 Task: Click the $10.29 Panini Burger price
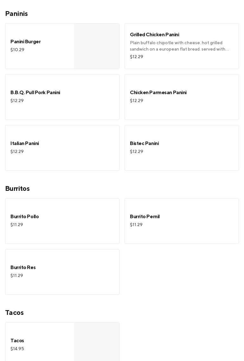(x=17, y=50)
